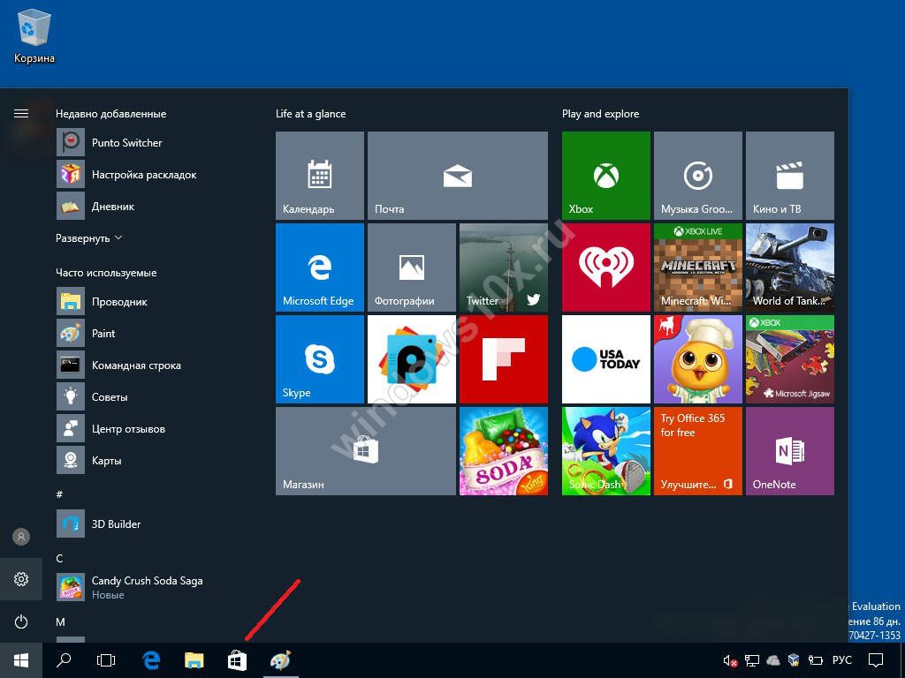The width and height of the screenshot is (905, 678).
Task: Click the Store icon in the taskbar
Action: pos(237,660)
